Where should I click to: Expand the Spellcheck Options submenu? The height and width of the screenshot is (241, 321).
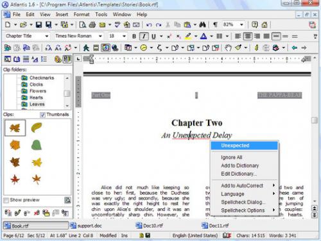(x=245, y=210)
